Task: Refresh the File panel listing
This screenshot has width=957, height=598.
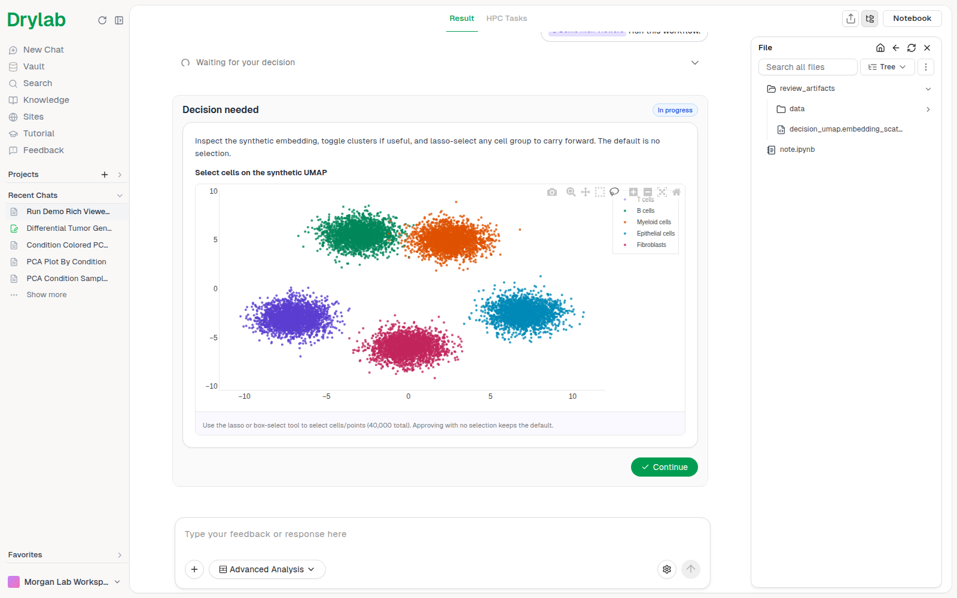Action: coord(912,48)
